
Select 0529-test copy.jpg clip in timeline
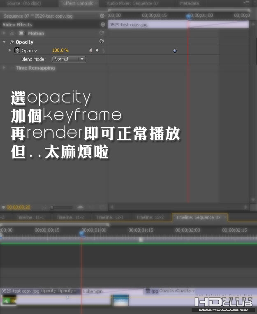pyautogui.click(x=41, y=297)
